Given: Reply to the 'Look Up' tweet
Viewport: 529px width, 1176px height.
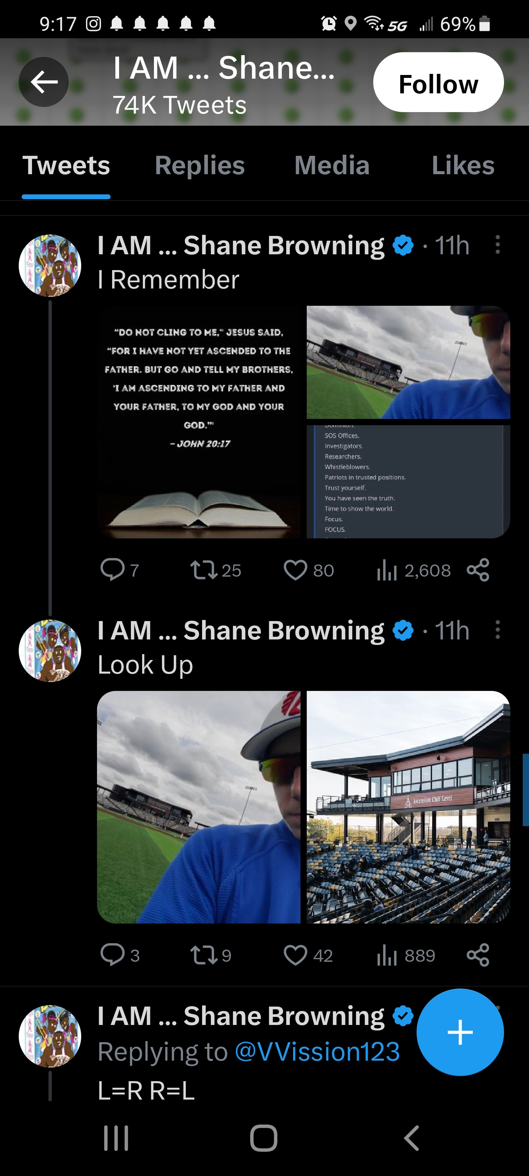Looking at the screenshot, I should pos(112,955).
